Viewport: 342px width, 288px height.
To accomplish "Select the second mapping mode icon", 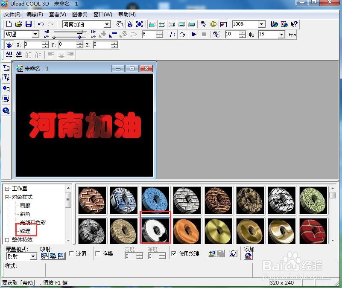I will click(x=53, y=256).
